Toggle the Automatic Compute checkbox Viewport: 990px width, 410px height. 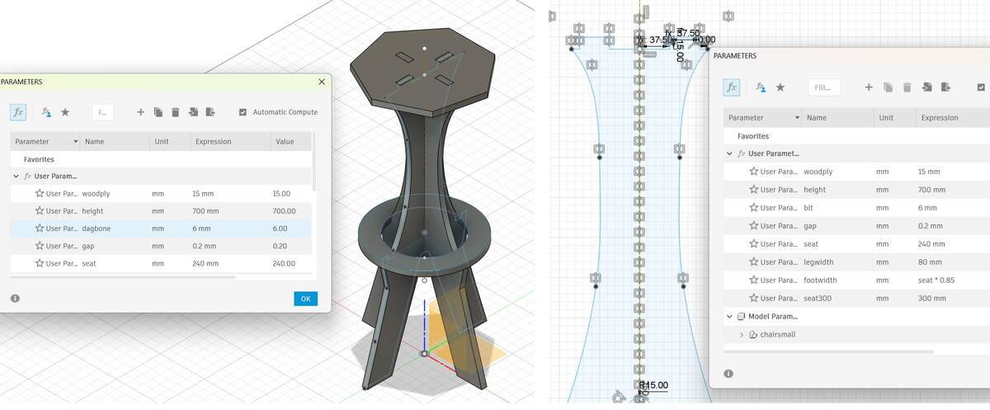(243, 112)
